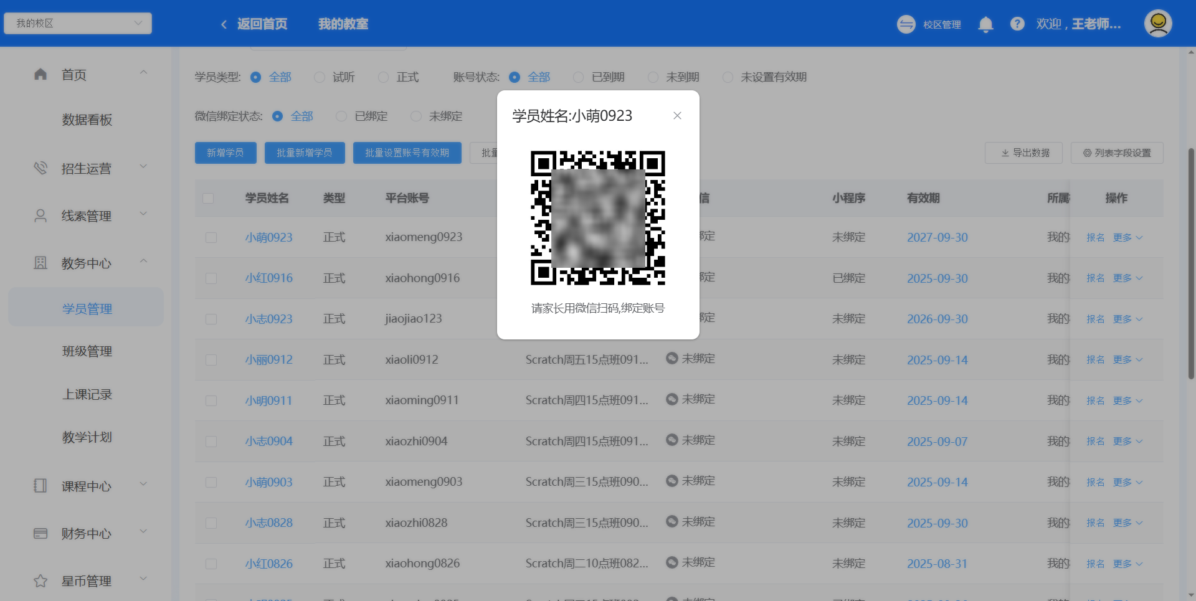Open 列表字段设置 column settings

1117,153
